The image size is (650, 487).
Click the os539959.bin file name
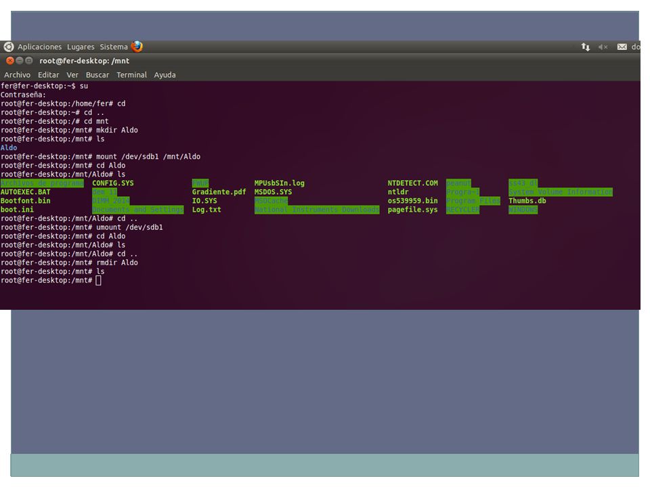coord(412,201)
